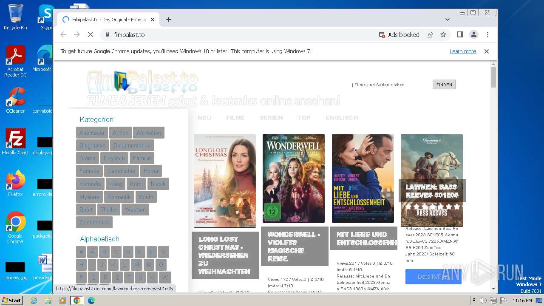
Task: Select the Abenteuer category
Action: 92,133
